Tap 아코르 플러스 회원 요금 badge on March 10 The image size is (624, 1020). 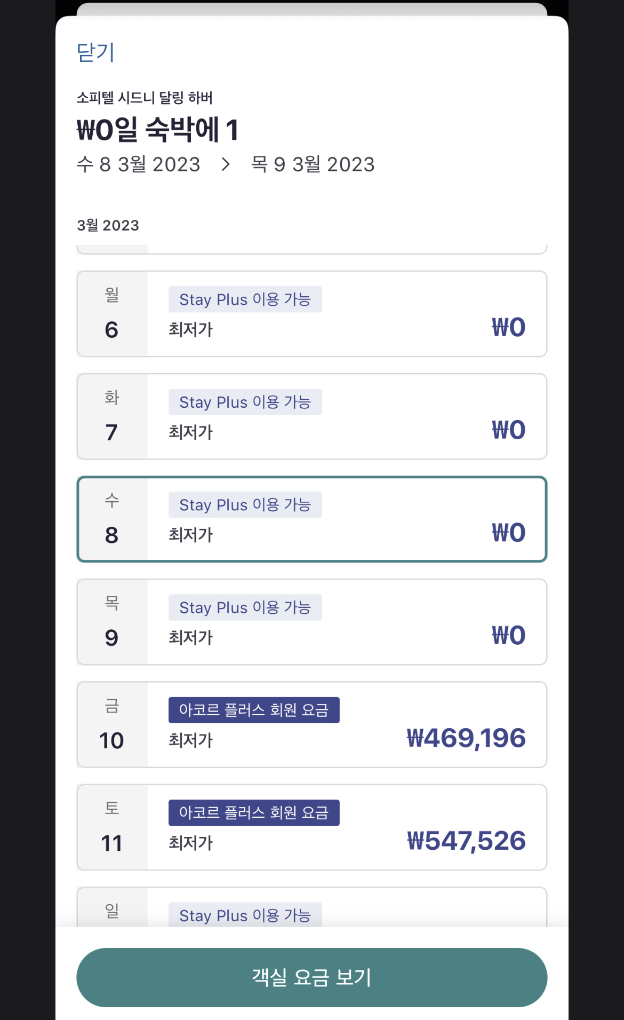[254, 709]
